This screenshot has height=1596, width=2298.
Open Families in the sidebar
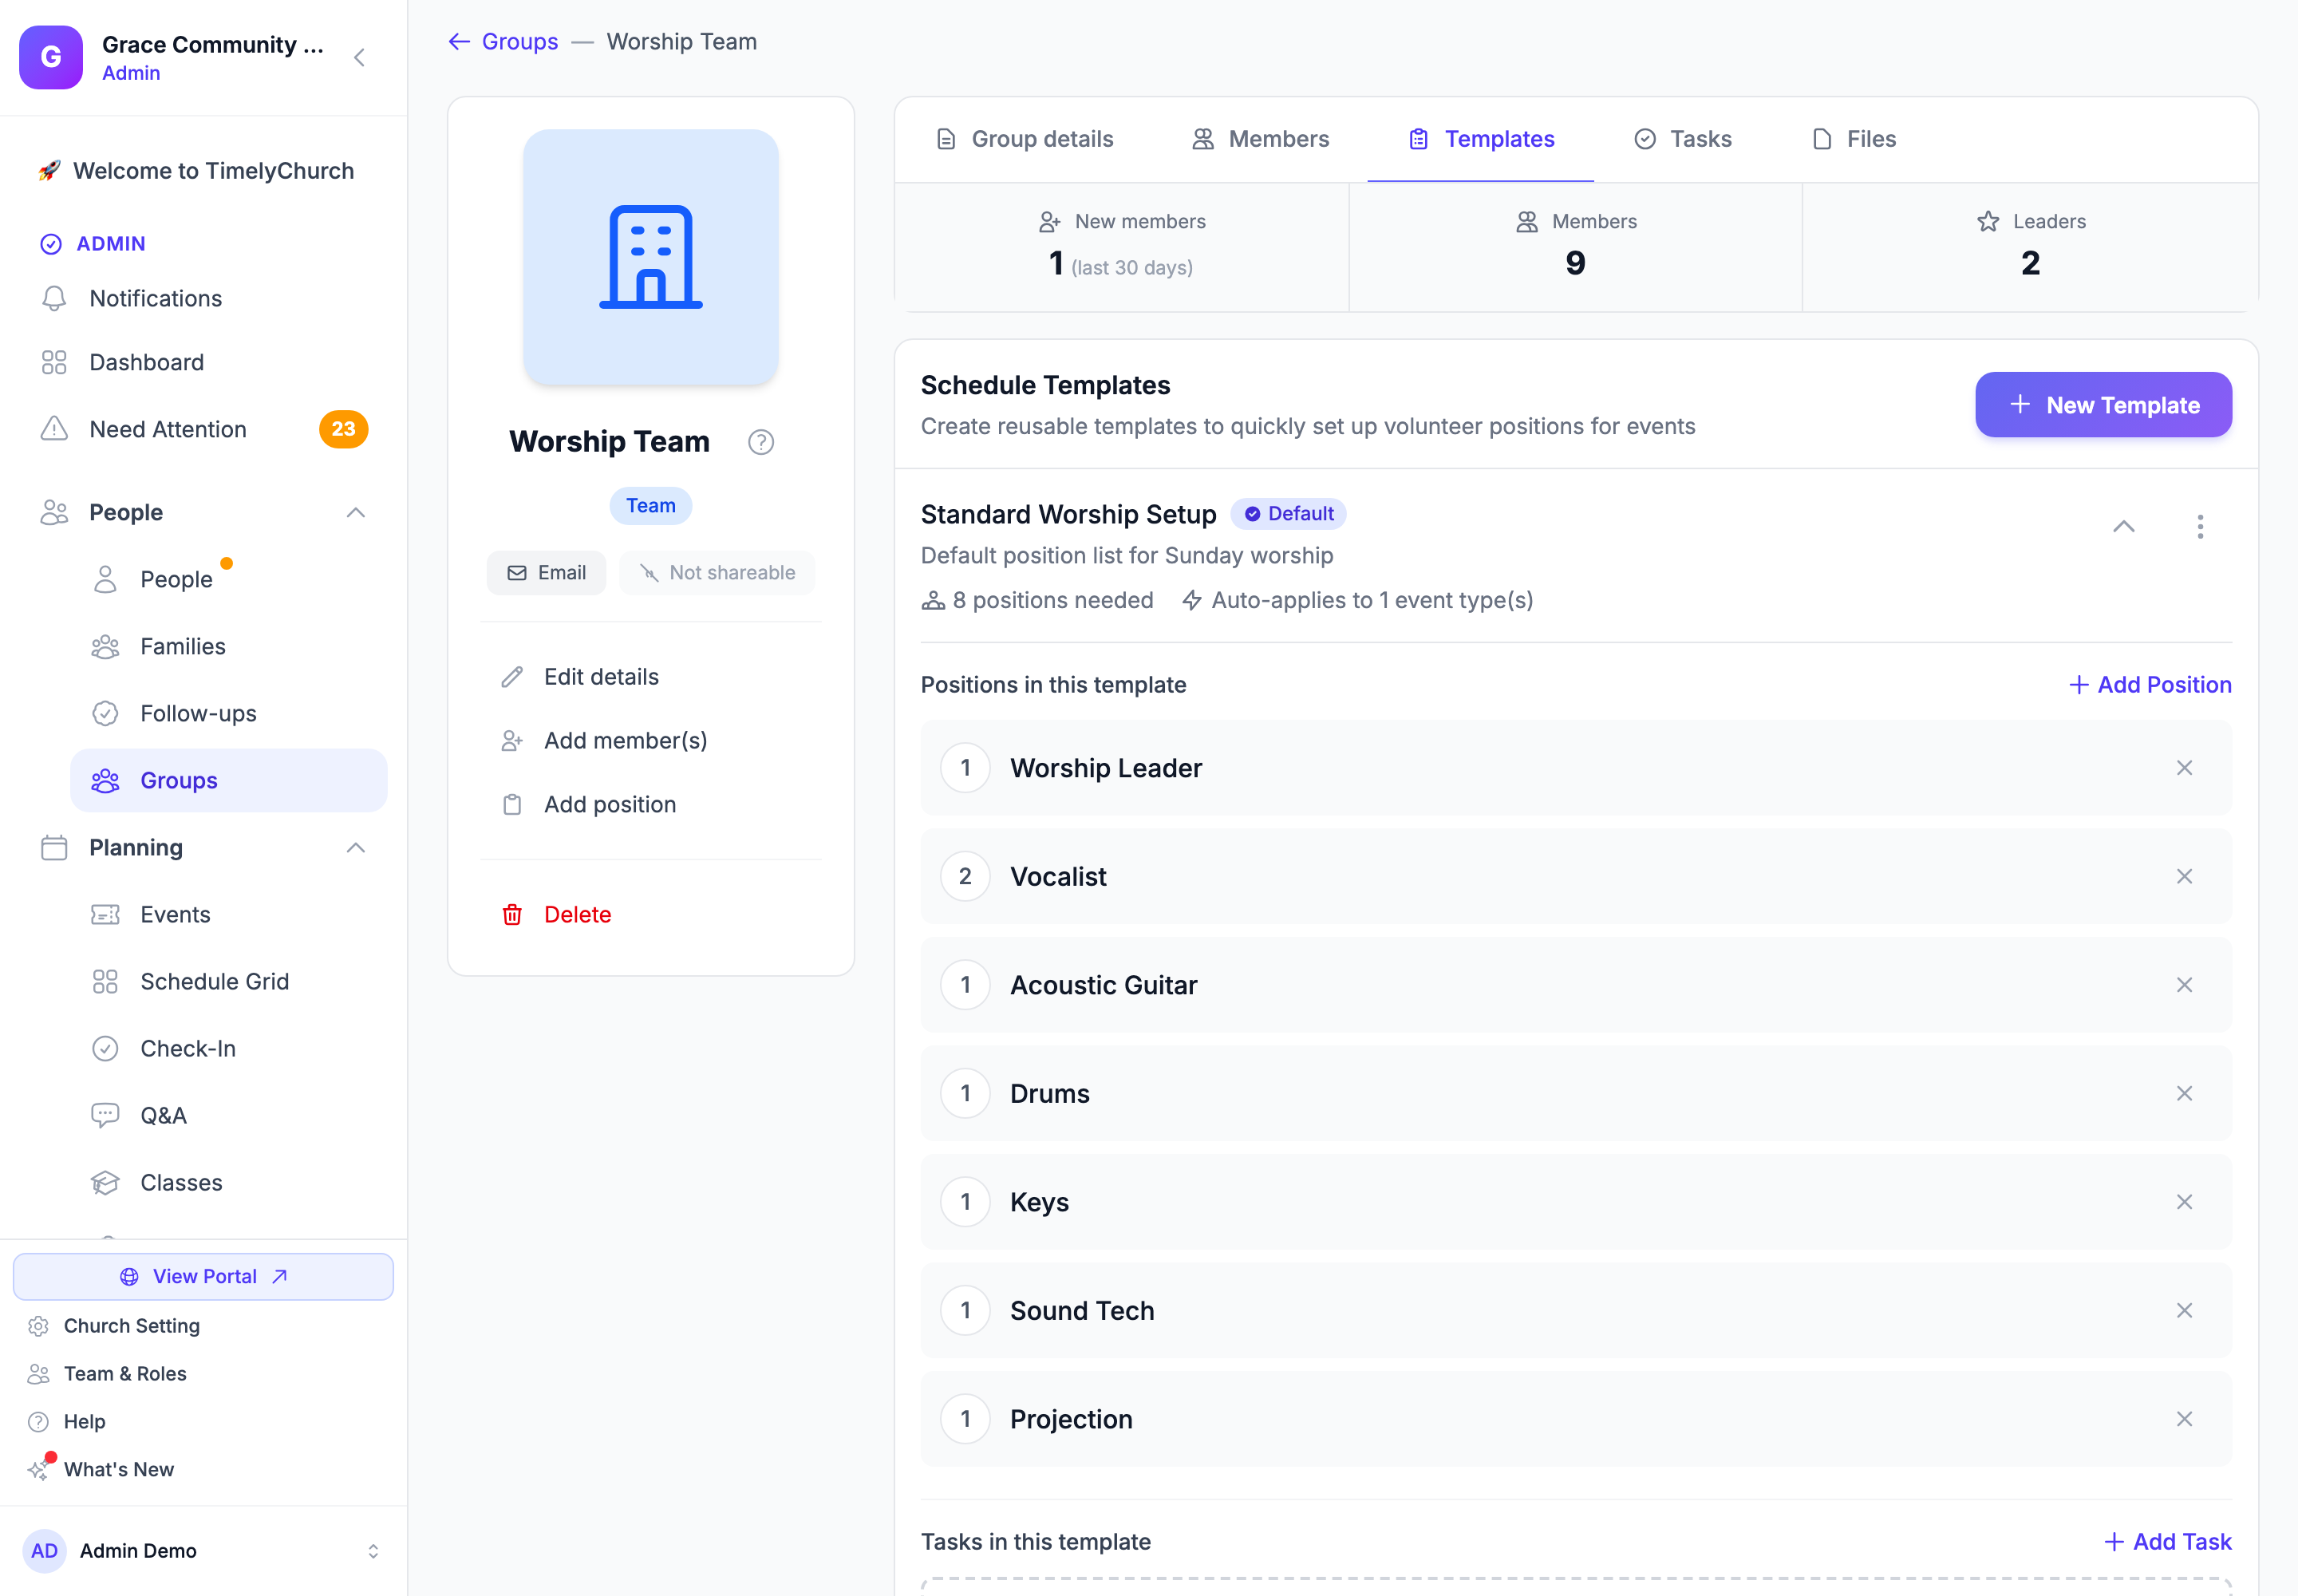click(x=228, y=647)
